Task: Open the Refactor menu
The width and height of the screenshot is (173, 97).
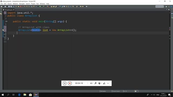Action: pyautogui.click(x=15, y=4)
